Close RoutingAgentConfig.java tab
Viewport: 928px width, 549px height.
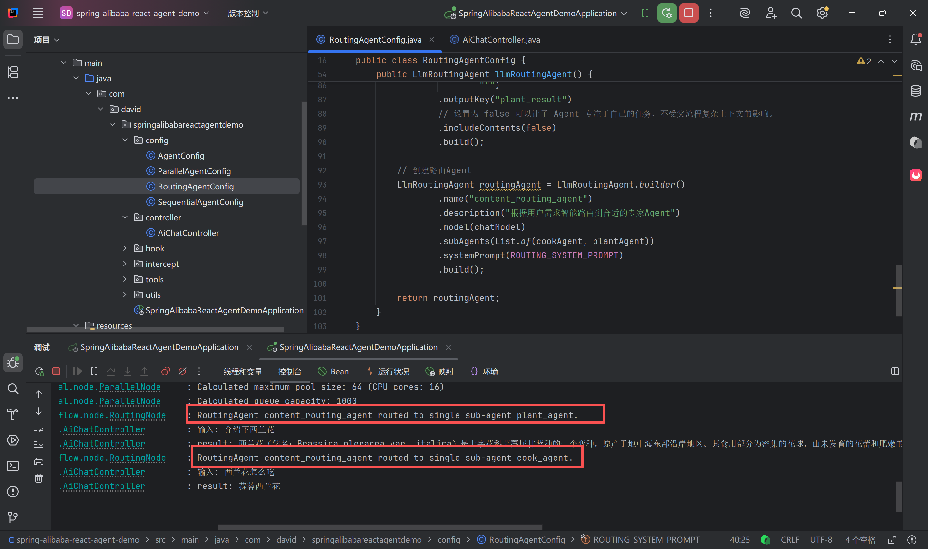431,39
